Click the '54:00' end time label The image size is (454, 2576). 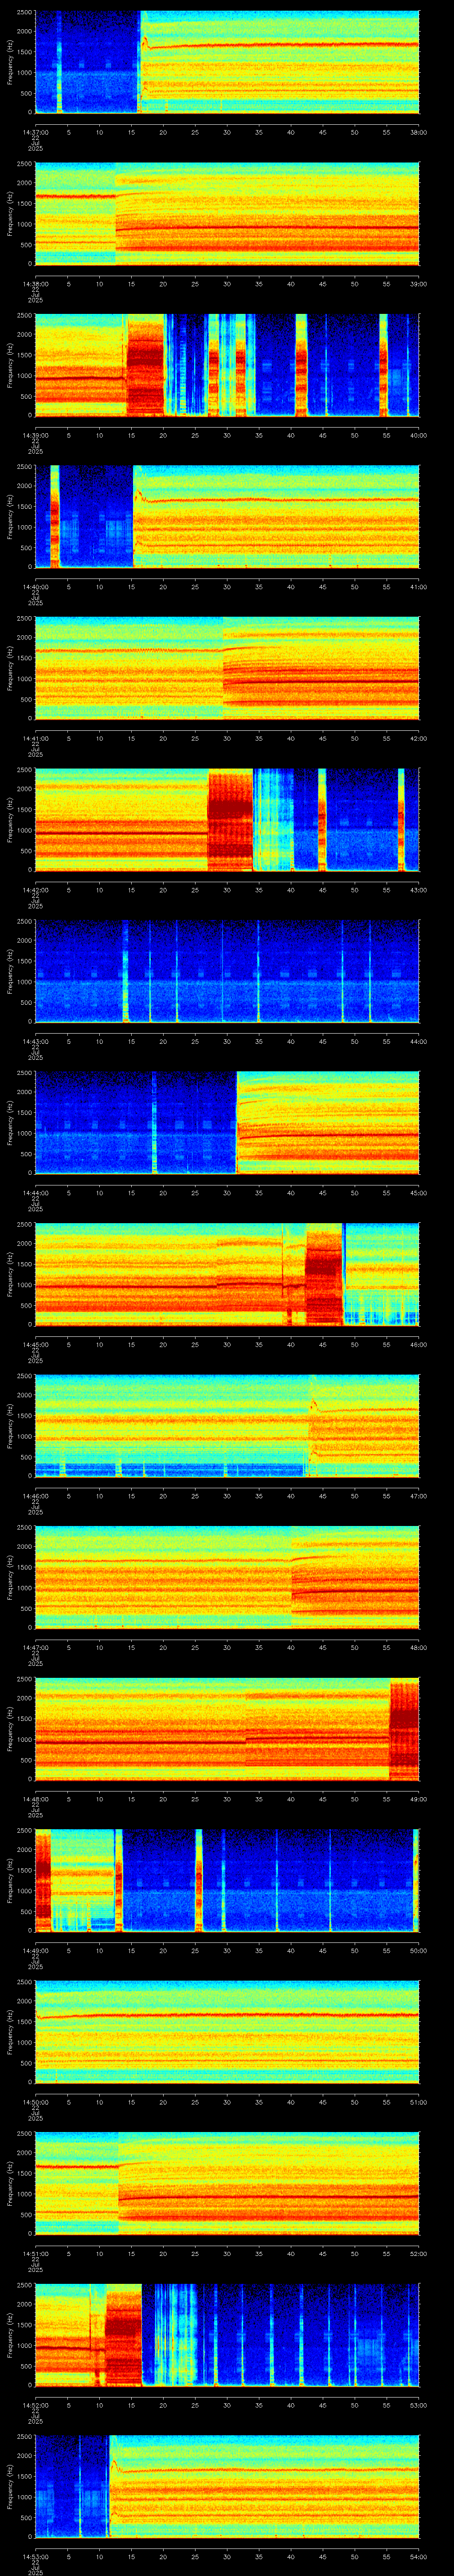point(418,2556)
